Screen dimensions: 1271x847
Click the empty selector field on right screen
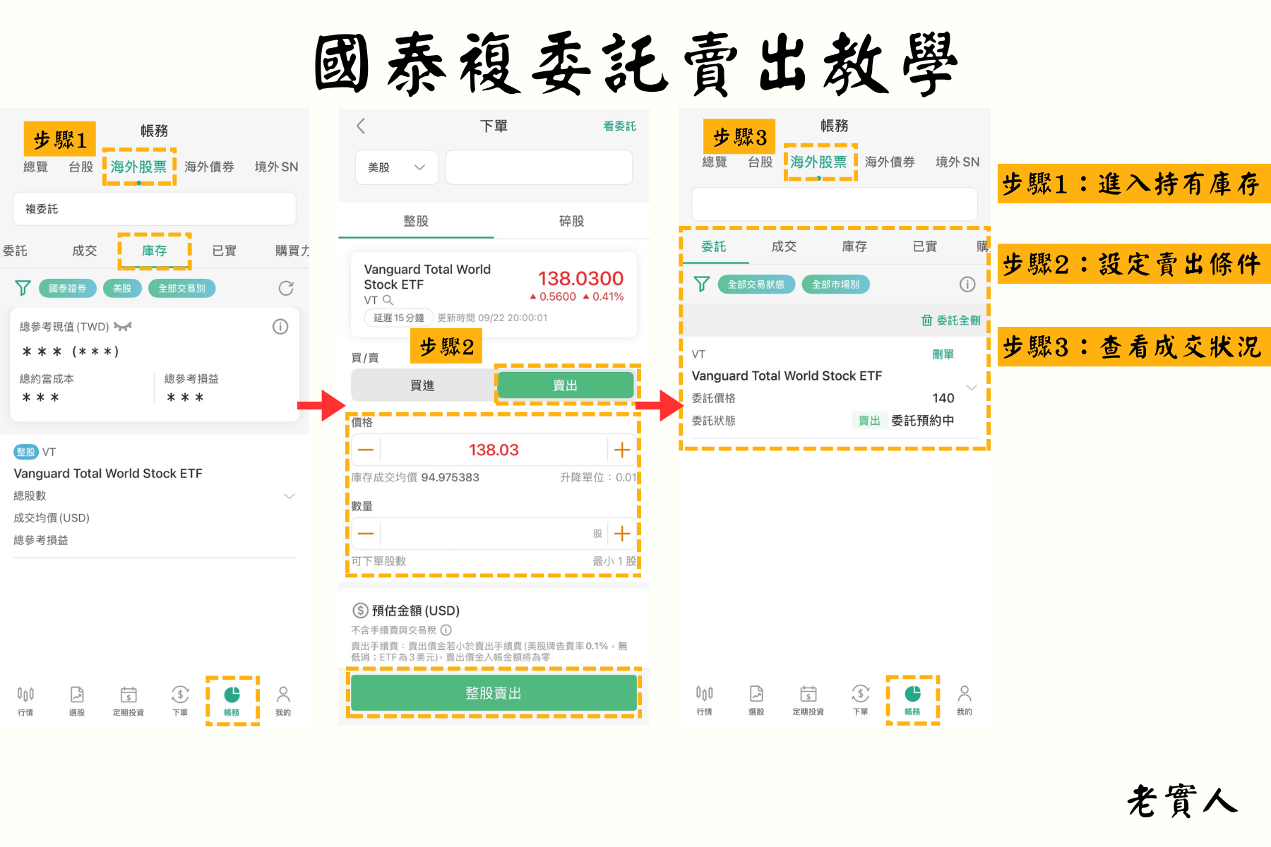click(x=835, y=204)
